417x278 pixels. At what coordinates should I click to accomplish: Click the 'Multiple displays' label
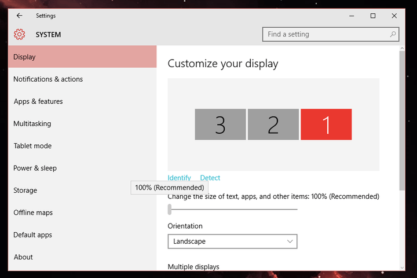(193, 267)
